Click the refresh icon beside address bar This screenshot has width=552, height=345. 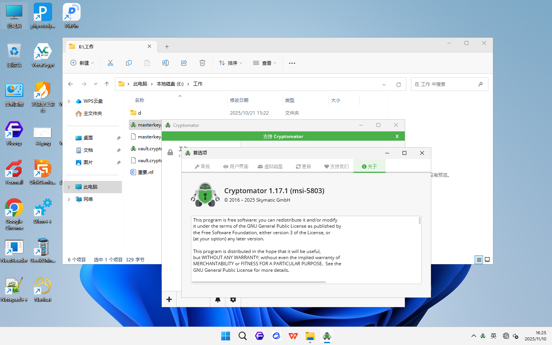point(399,84)
